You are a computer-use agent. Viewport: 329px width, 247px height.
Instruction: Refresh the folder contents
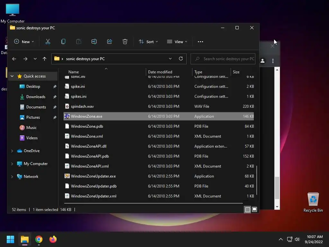click(x=181, y=59)
